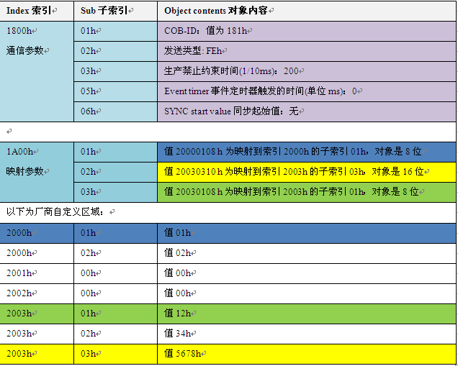Select the 'COB-ID：值为 181h' cell
Viewport: 458px width, 366px height.
(307, 31)
